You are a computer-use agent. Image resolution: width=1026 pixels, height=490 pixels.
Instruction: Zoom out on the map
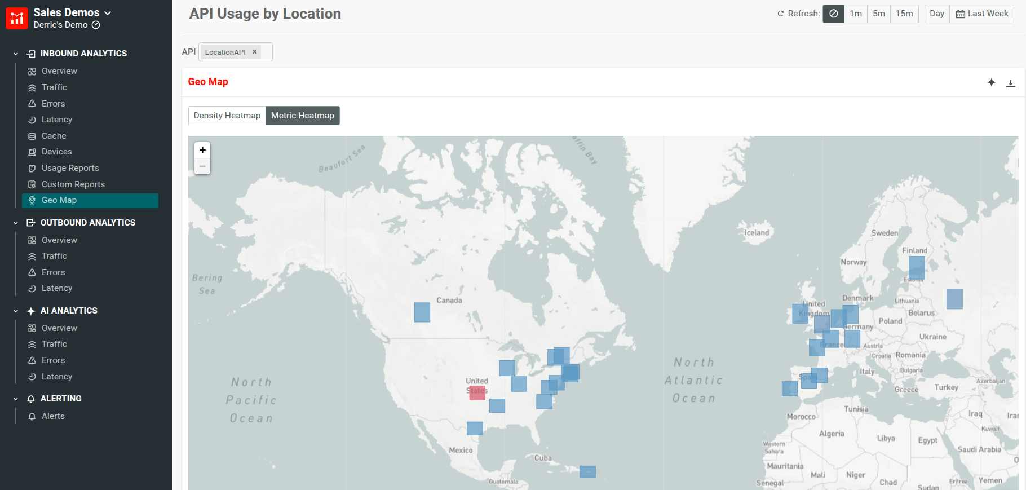202,166
